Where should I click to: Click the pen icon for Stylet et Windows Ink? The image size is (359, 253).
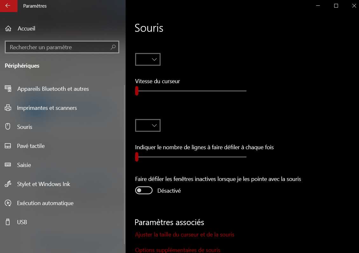tap(8, 184)
